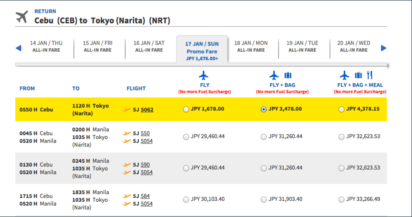Image resolution: width=412 pixels, height=217 pixels.
Task: Select the JPY 29,460.44 fare for flight 550
Action: coord(186,137)
